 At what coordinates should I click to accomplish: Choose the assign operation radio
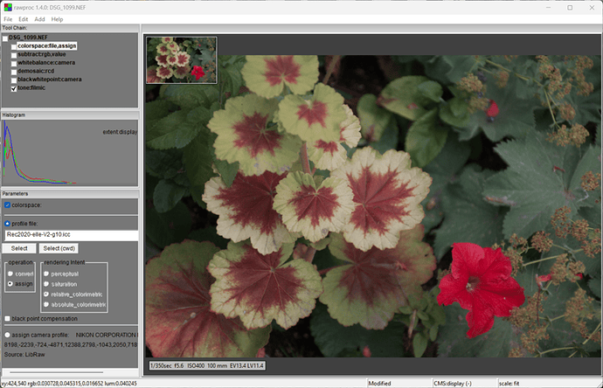10,284
